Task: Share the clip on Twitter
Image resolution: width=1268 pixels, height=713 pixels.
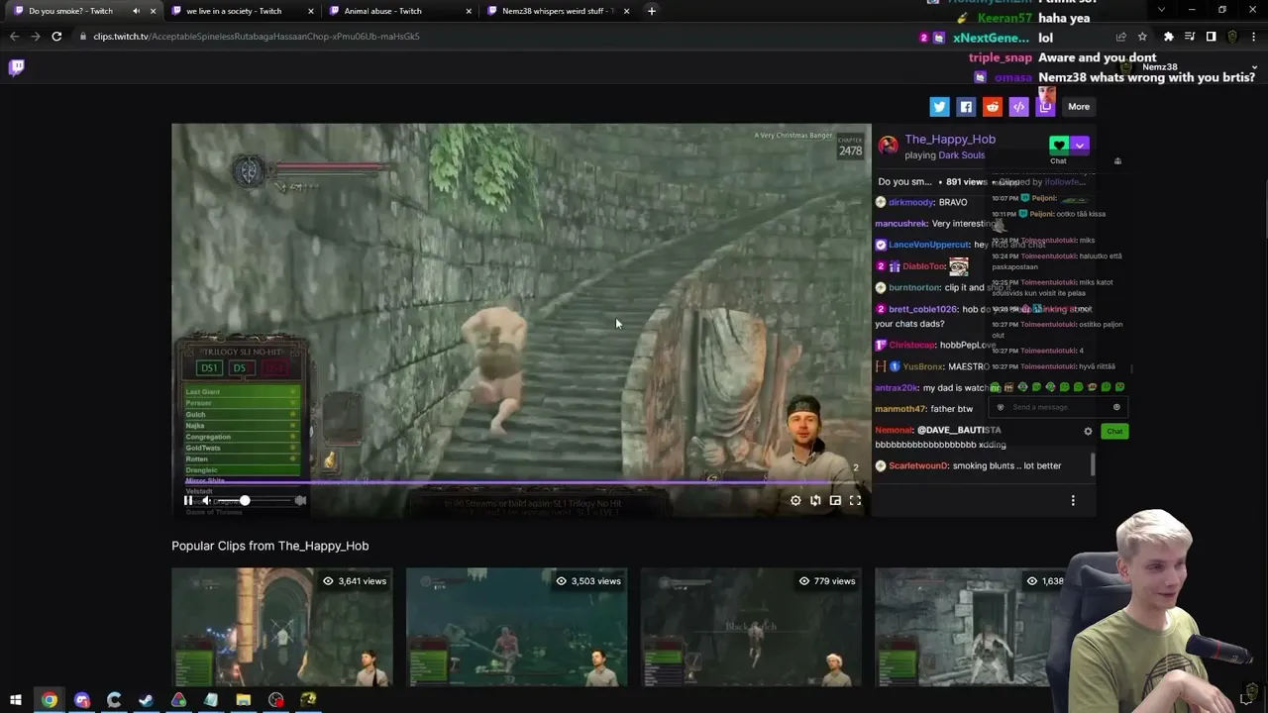Action: (x=939, y=107)
